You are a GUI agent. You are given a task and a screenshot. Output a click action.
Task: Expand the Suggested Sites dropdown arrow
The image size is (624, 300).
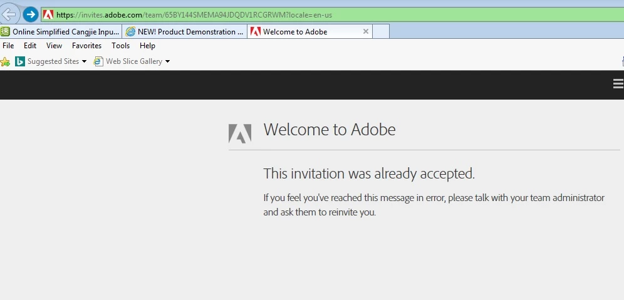tap(84, 61)
